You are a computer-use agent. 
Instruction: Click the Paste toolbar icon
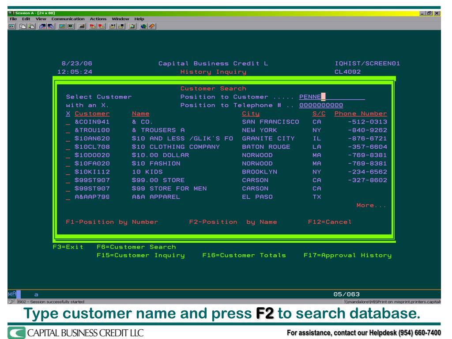[31, 26]
